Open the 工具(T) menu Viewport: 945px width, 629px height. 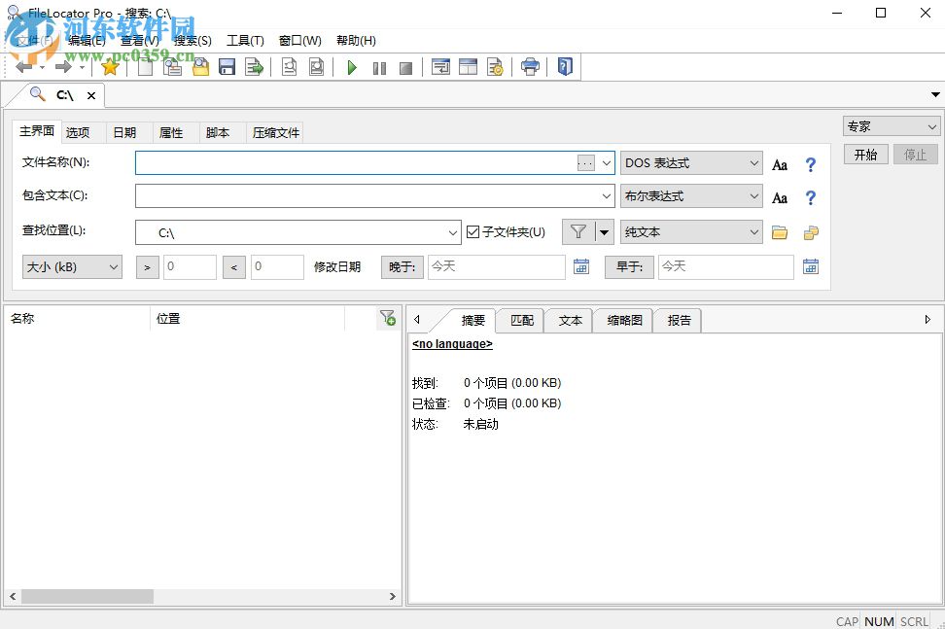click(245, 40)
